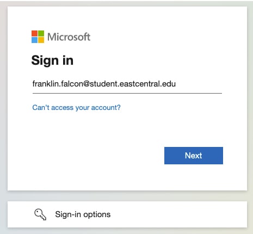Click the red square in Microsoft logo
Viewport: 253px width, 234px height.
click(x=34, y=34)
